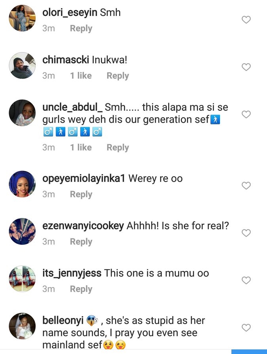Like the comment by olori_eseyin
Image resolution: width=267 pixels, height=354 pixels.
(x=246, y=20)
